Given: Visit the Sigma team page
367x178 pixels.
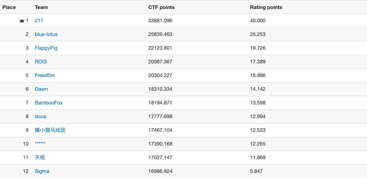Looking at the screenshot, I should coord(42,171).
